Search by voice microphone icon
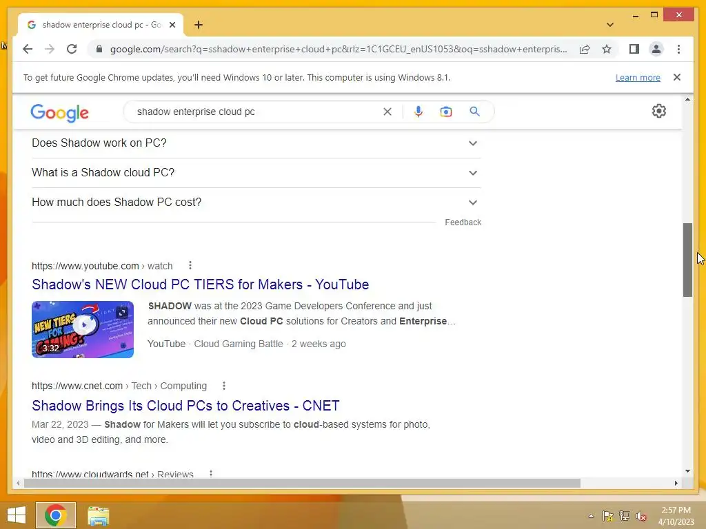This screenshot has width=706, height=529. (418, 112)
